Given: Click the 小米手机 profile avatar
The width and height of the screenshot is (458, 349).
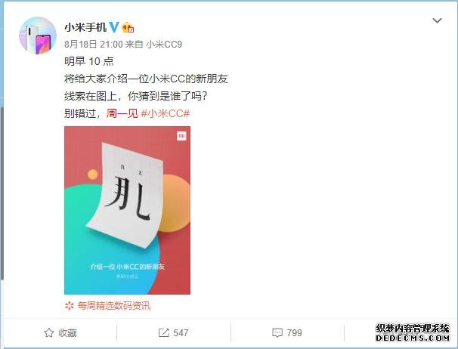Looking at the screenshot, I should tap(38, 36).
